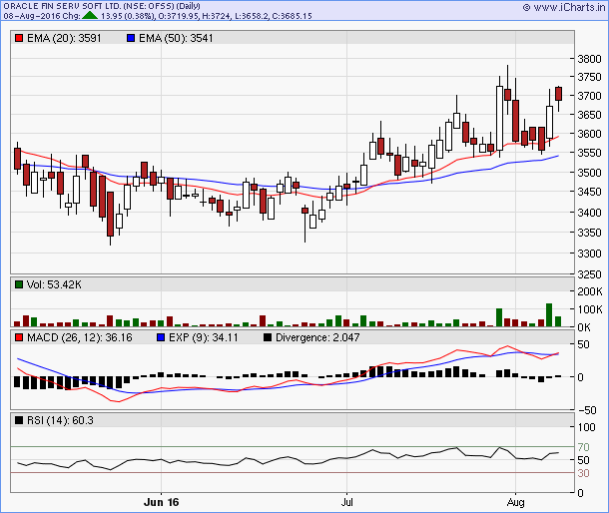Click the last red candlestick near 3700
The image size is (609, 513).
click(558, 94)
